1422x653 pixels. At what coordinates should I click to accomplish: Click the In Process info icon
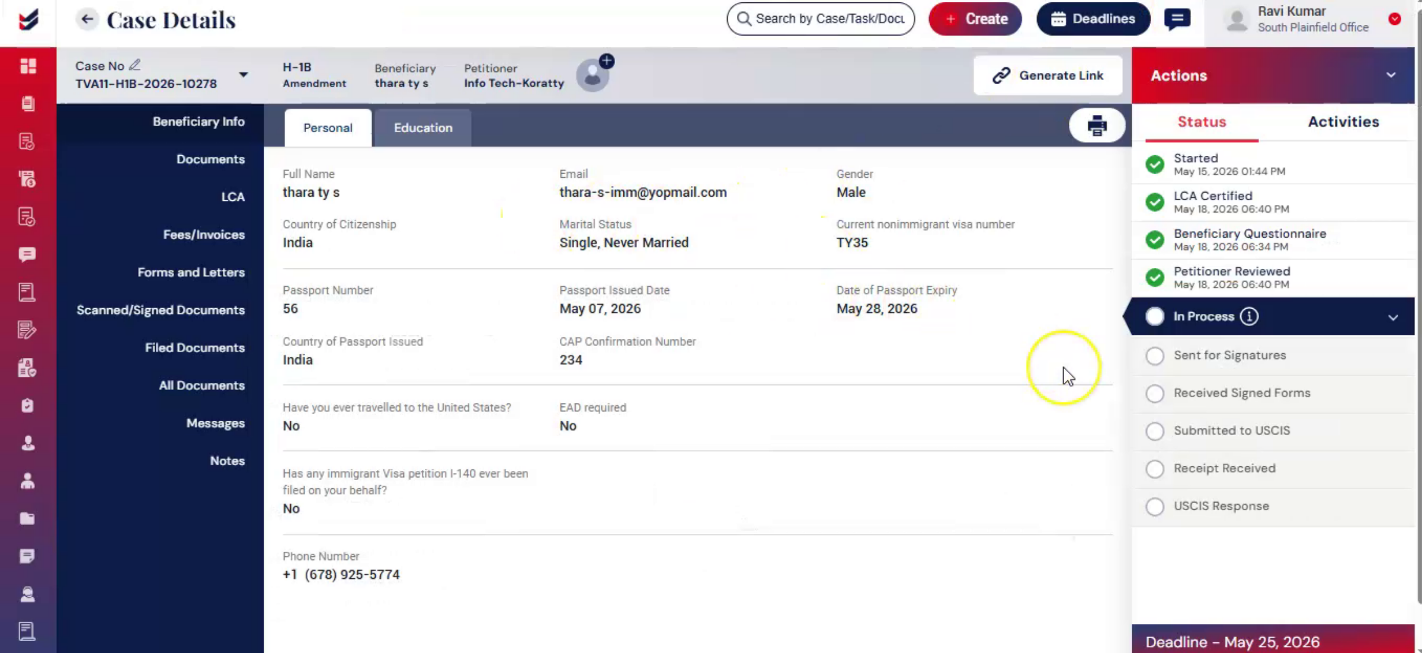coord(1249,316)
